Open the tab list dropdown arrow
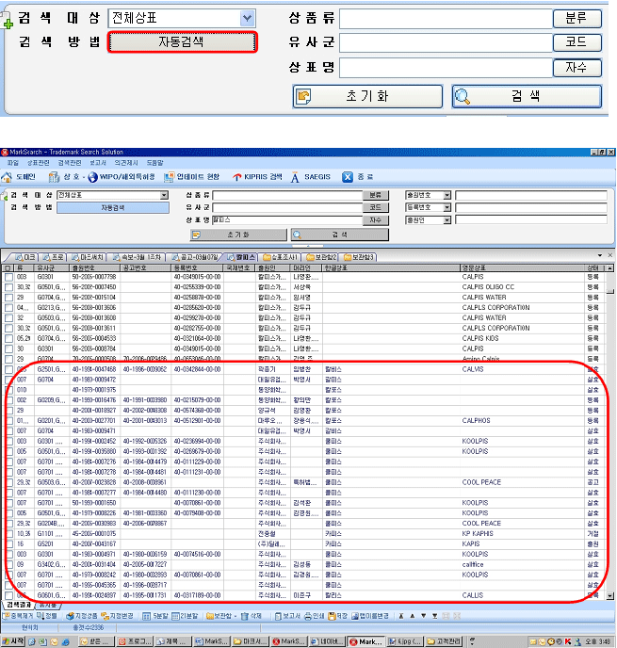Screen dimensions: 617x648 tap(600, 255)
